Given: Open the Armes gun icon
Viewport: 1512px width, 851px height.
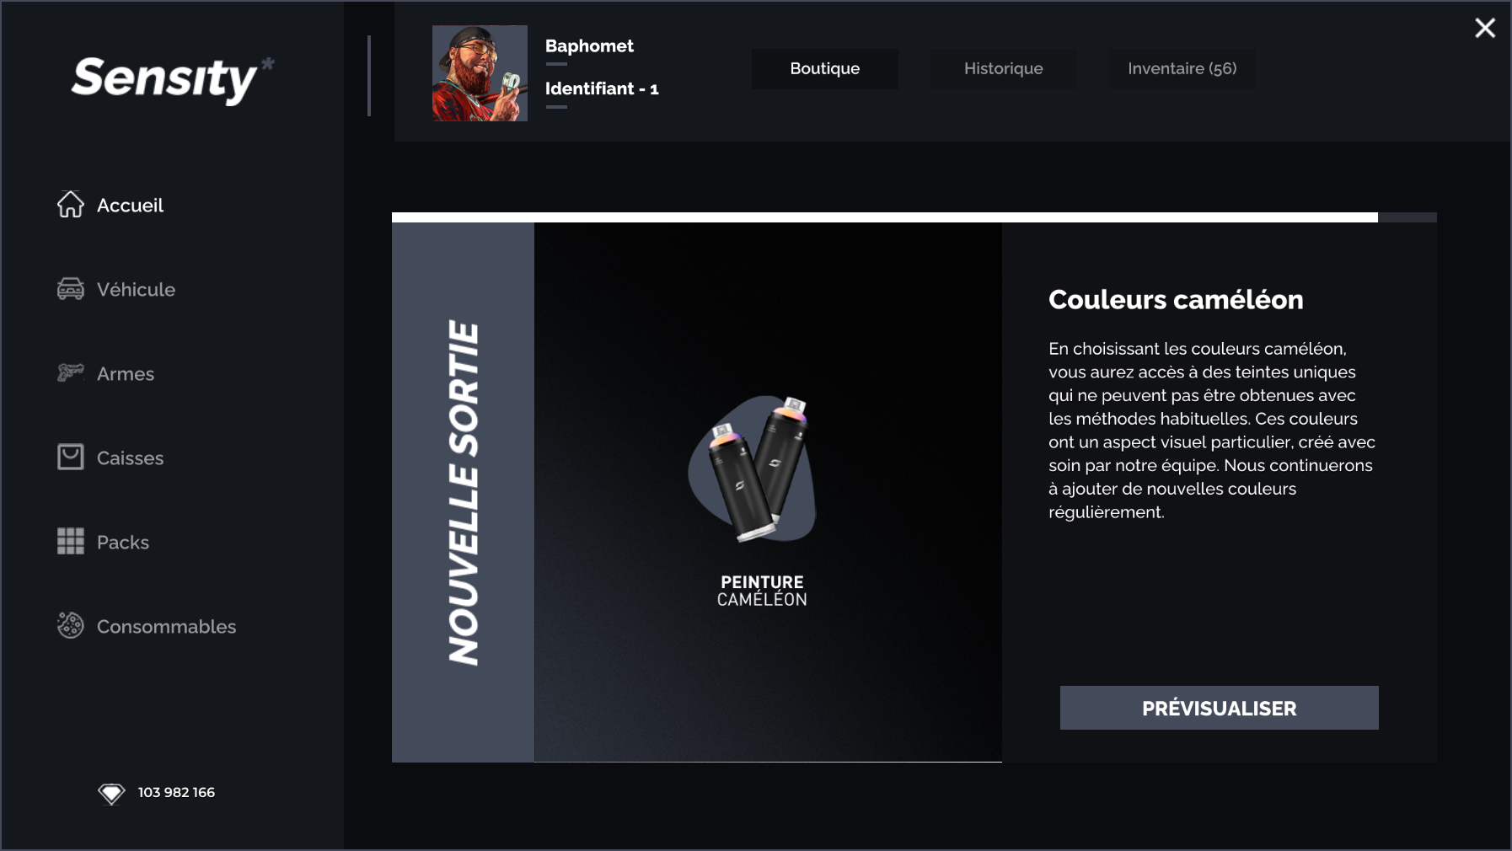Looking at the screenshot, I should (x=71, y=372).
